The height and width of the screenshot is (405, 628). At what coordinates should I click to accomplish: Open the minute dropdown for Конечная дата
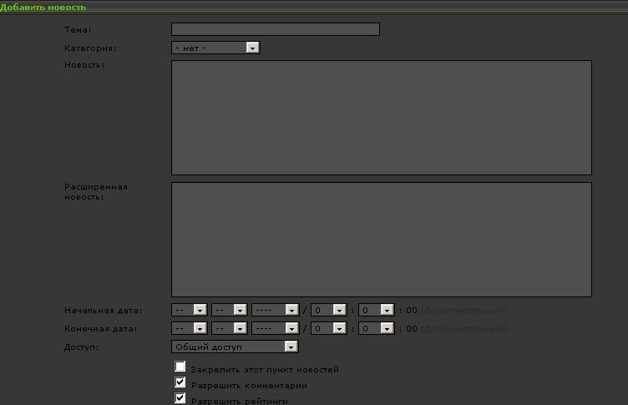tap(375, 328)
